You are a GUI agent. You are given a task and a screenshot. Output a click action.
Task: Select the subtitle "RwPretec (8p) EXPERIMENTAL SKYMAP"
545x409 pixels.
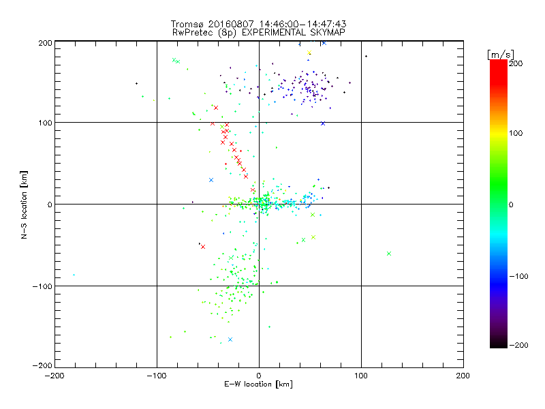click(x=258, y=32)
